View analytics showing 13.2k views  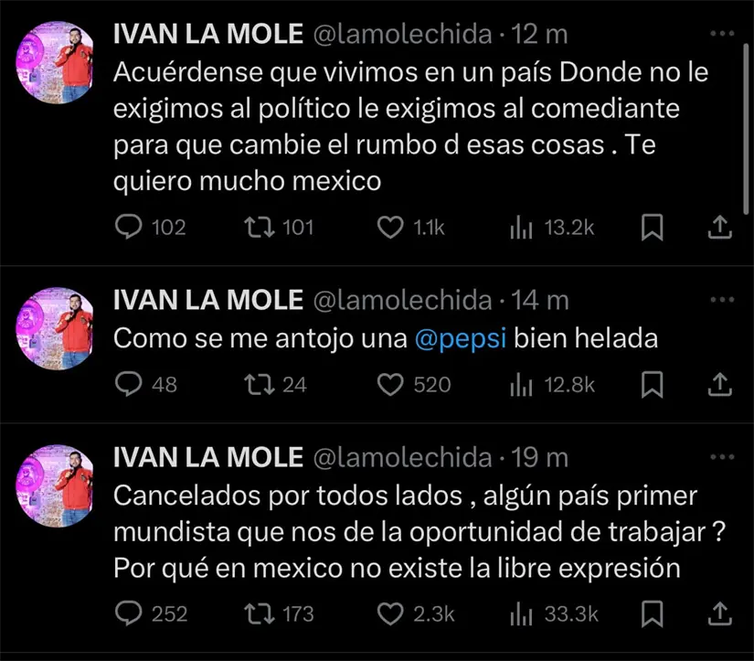click(x=521, y=228)
